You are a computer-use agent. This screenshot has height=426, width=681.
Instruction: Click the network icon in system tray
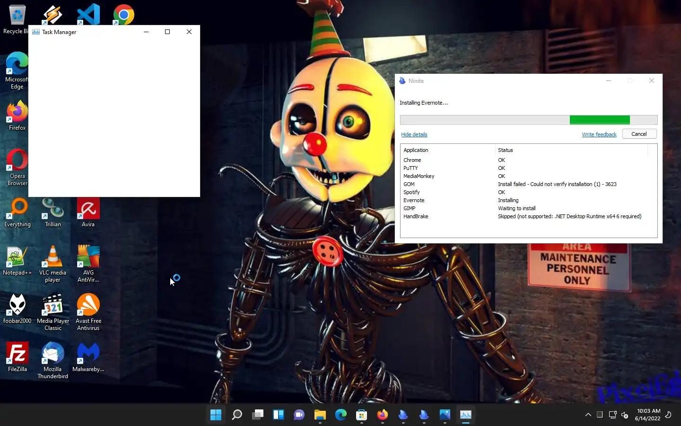(612, 415)
